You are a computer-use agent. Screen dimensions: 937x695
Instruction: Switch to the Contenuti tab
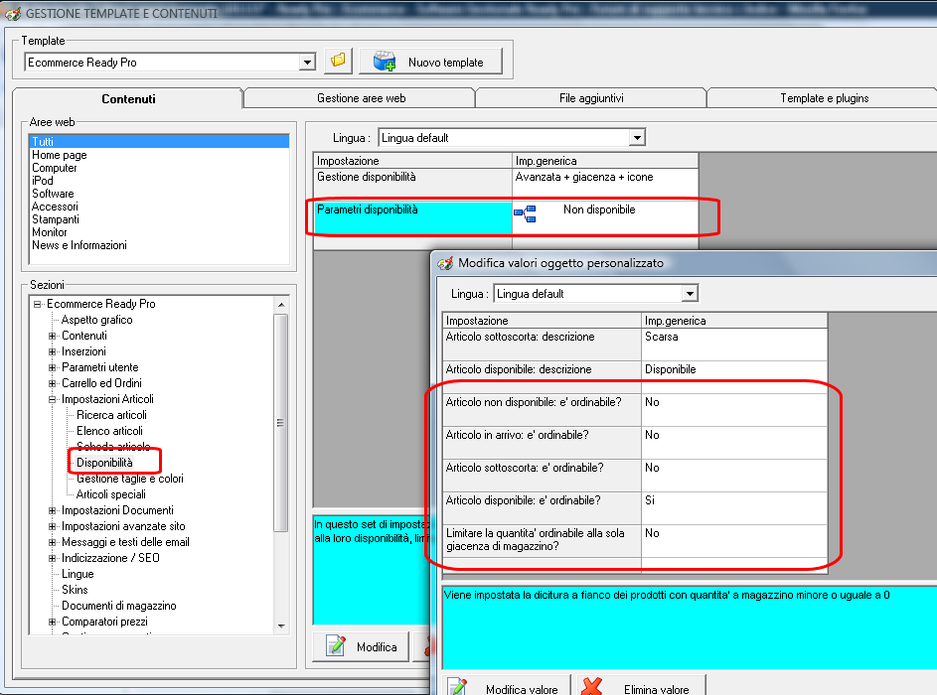tap(128, 99)
